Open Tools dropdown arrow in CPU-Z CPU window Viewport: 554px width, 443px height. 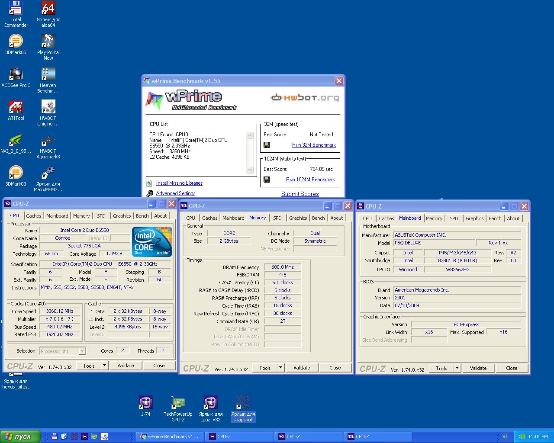(104, 366)
